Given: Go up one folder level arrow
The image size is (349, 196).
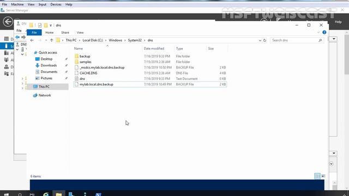Looking at the screenshot, I should coord(51,40).
